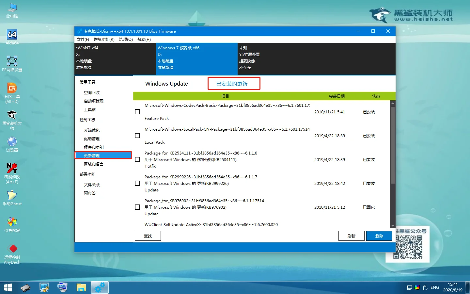Open the 文件(F) menu
The height and width of the screenshot is (294, 470).
coord(83,40)
